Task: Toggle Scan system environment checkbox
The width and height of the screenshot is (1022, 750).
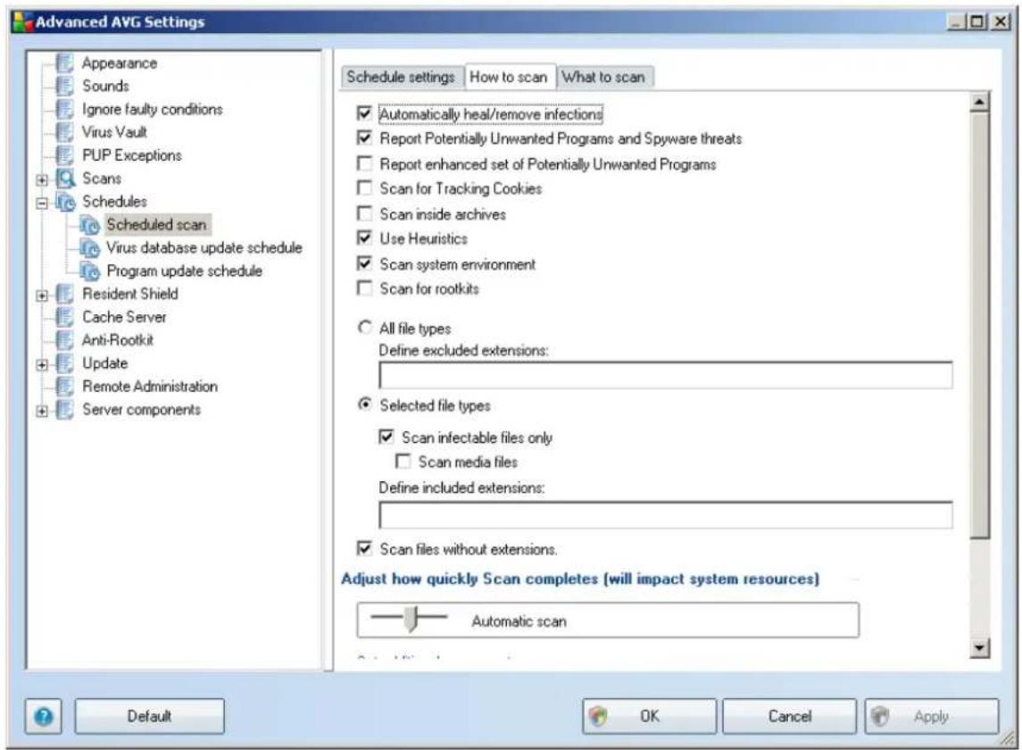Action: click(x=364, y=263)
